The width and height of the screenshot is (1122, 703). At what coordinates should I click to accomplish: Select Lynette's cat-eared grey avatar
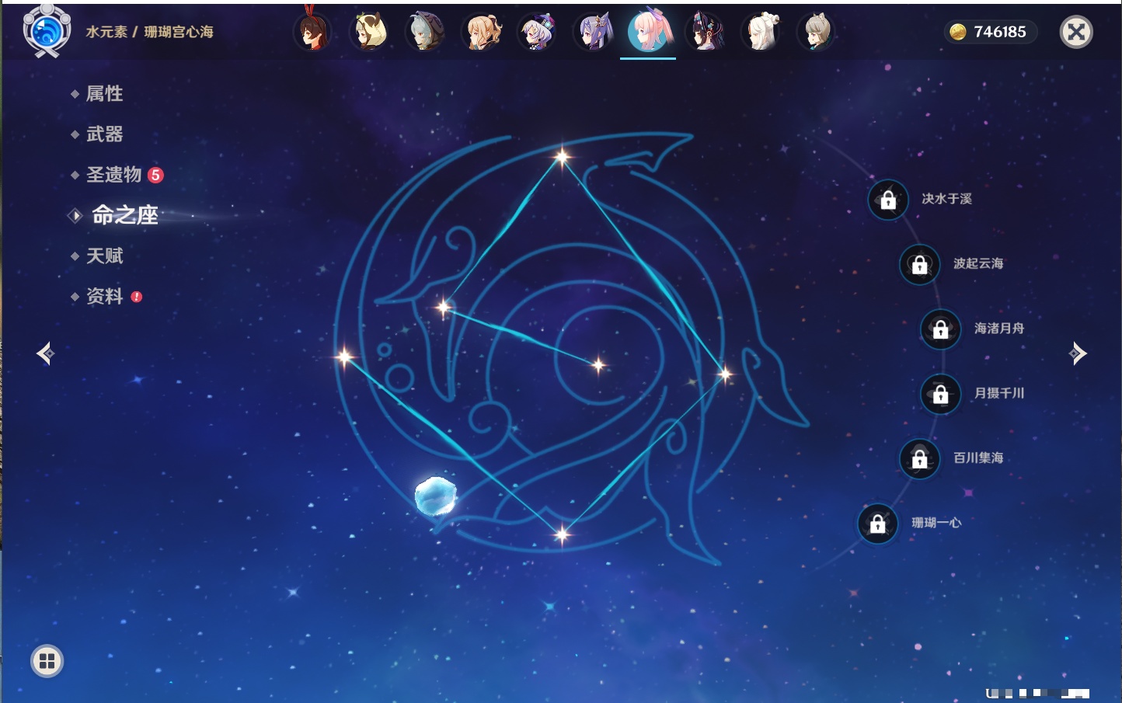pos(817,32)
